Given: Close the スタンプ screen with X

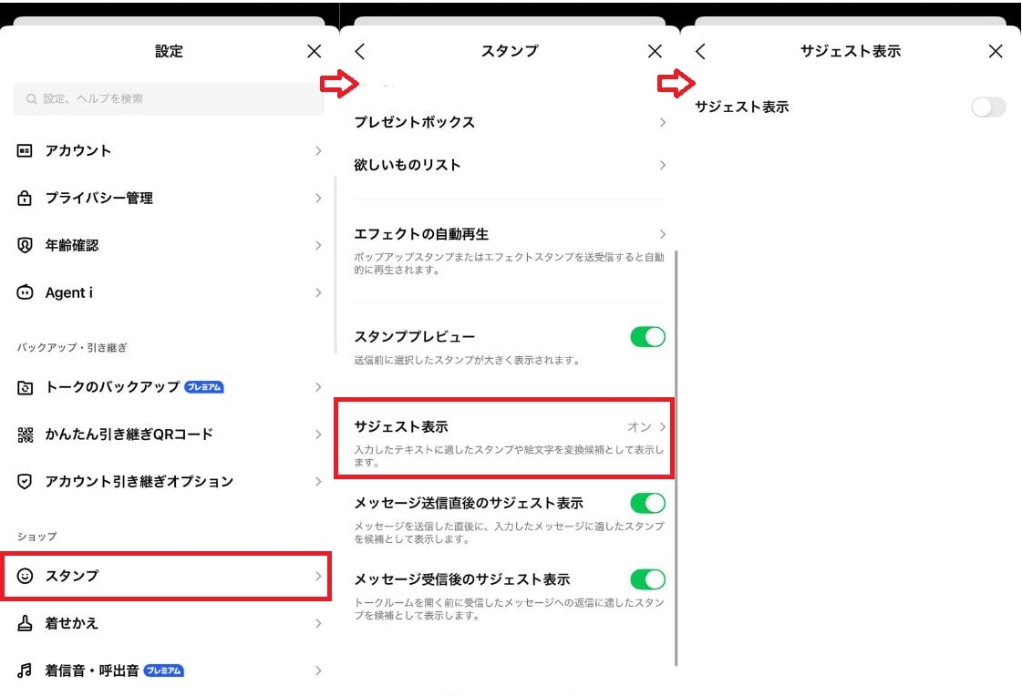Looking at the screenshot, I should [x=655, y=51].
